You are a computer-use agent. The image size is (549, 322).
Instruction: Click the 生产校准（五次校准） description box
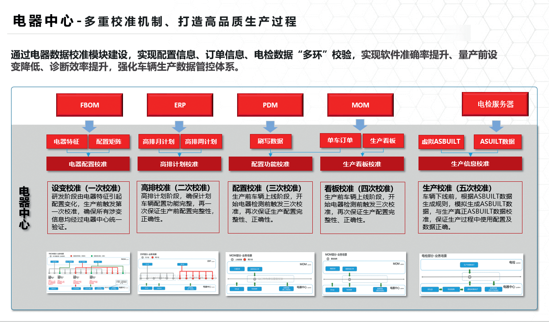(470, 207)
